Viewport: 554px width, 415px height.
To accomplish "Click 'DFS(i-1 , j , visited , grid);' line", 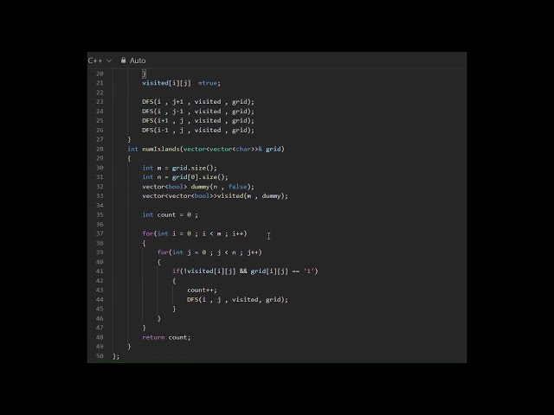I will click(198, 131).
